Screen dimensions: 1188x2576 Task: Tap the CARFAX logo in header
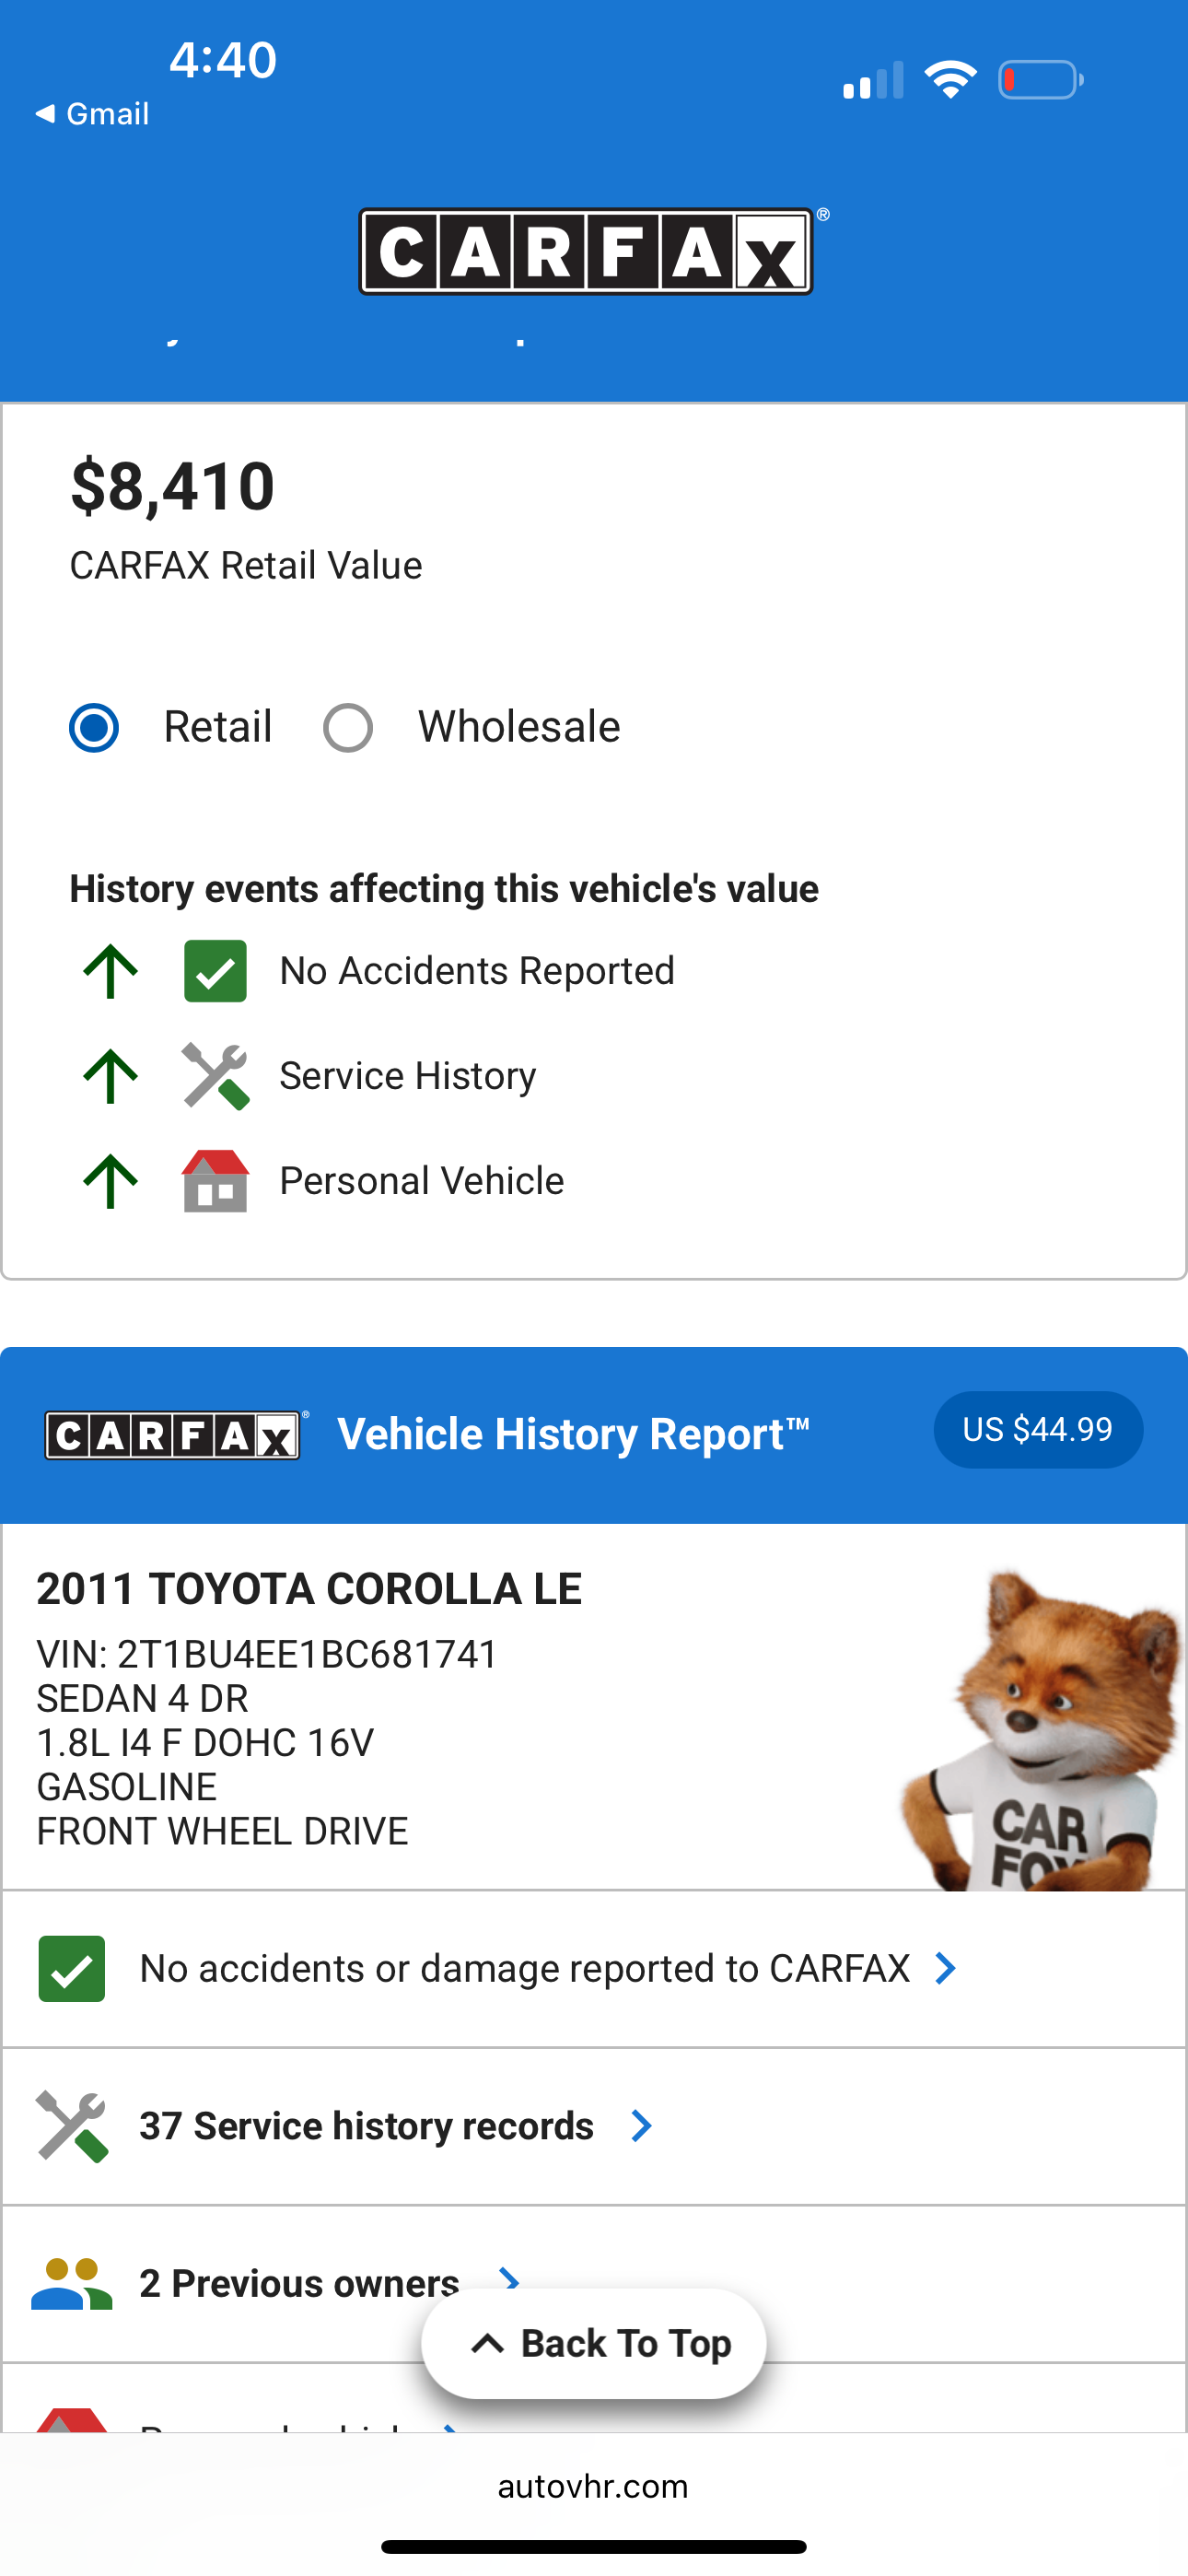[586, 251]
